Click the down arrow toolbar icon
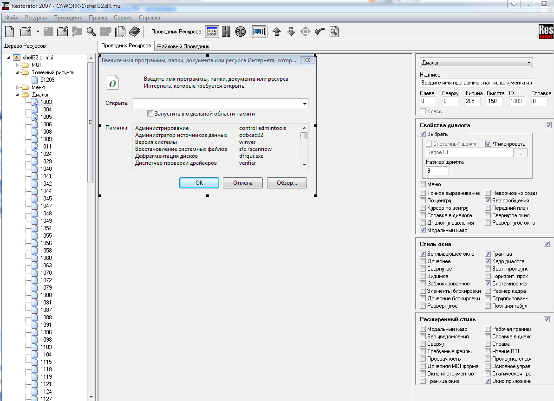554x401 pixels. [x=291, y=32]
